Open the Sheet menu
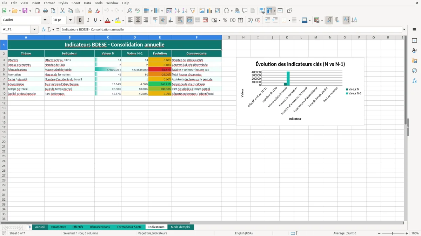 [x=76, y=3]
